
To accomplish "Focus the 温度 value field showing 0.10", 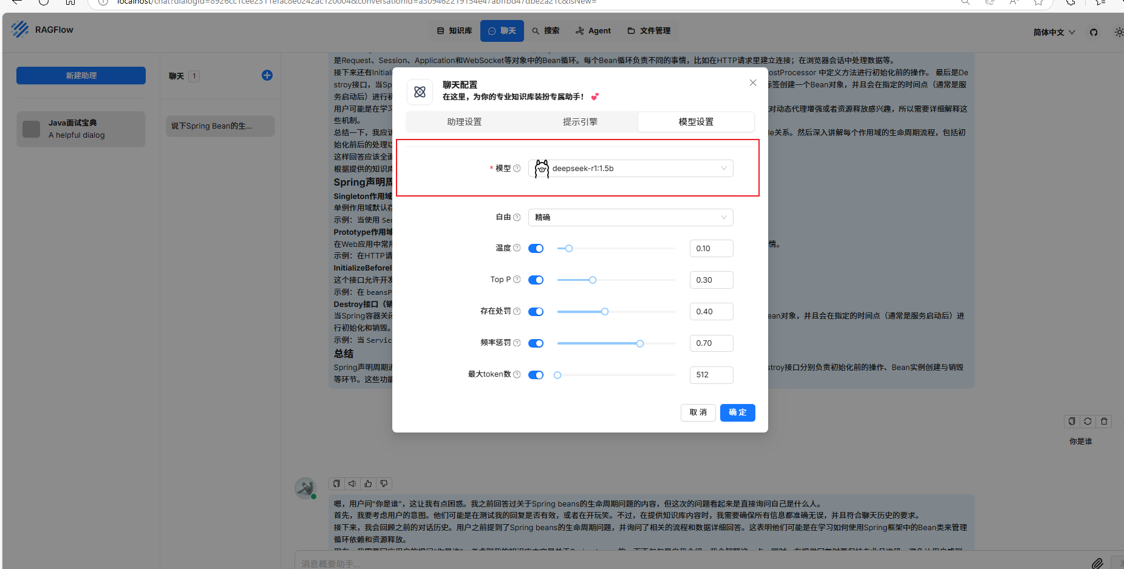I will (711, 248).
